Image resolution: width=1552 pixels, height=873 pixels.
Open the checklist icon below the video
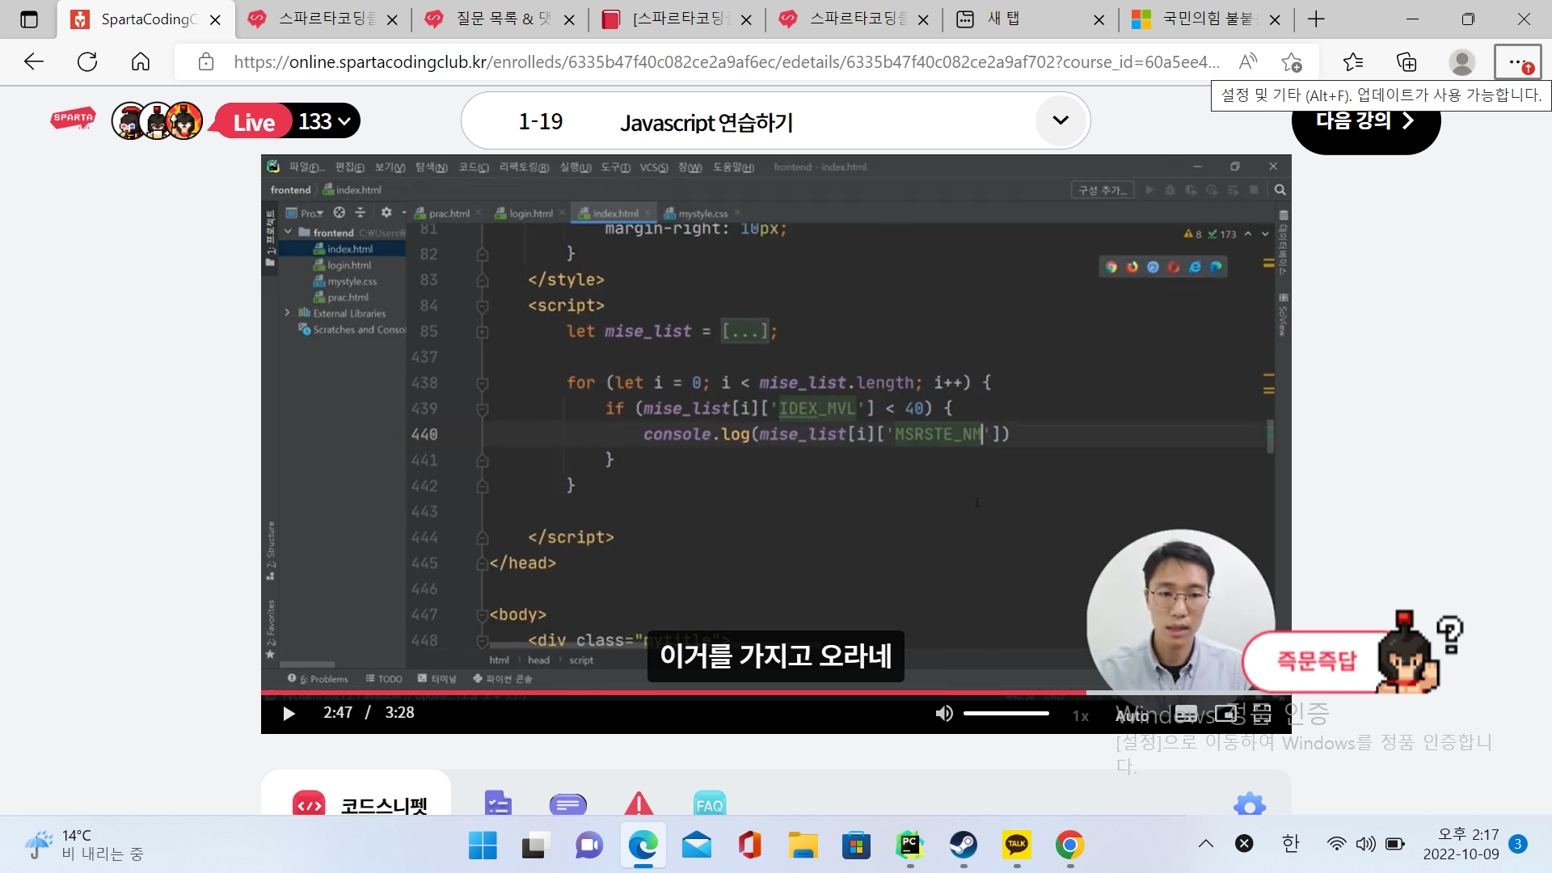coord(498,803)
